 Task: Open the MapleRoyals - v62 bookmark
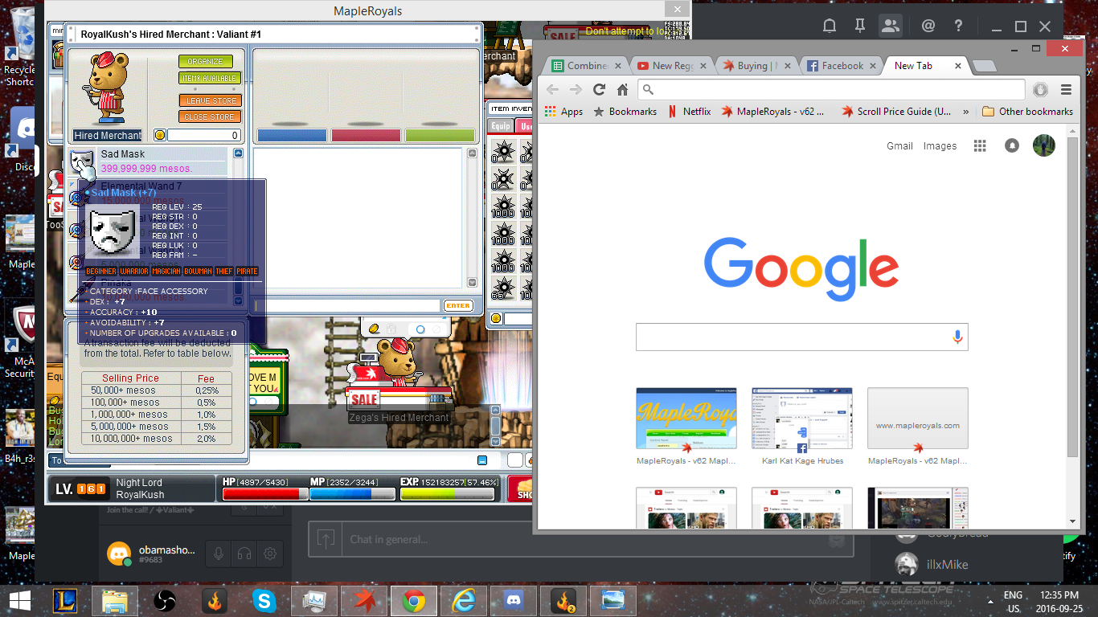[773, 112]
